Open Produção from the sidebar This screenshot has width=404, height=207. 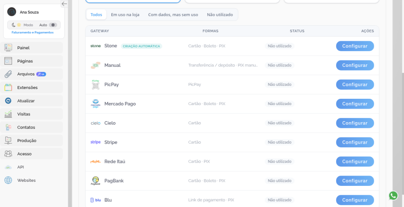pyautogui.click(x=31, y=141)
